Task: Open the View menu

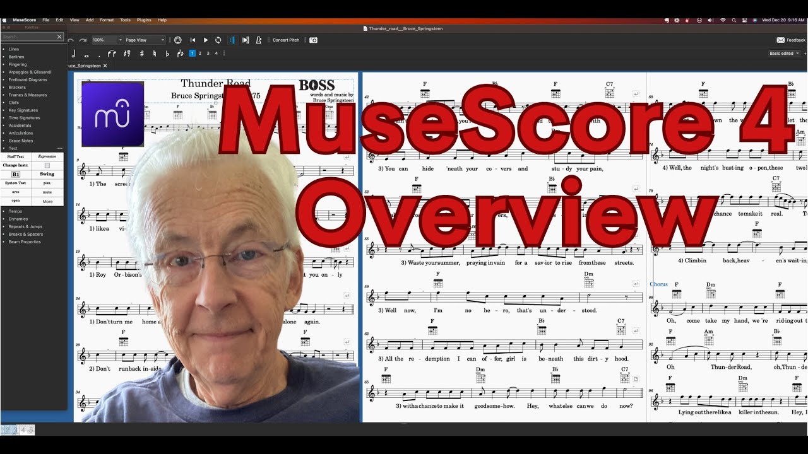Action: click(74, 20)
